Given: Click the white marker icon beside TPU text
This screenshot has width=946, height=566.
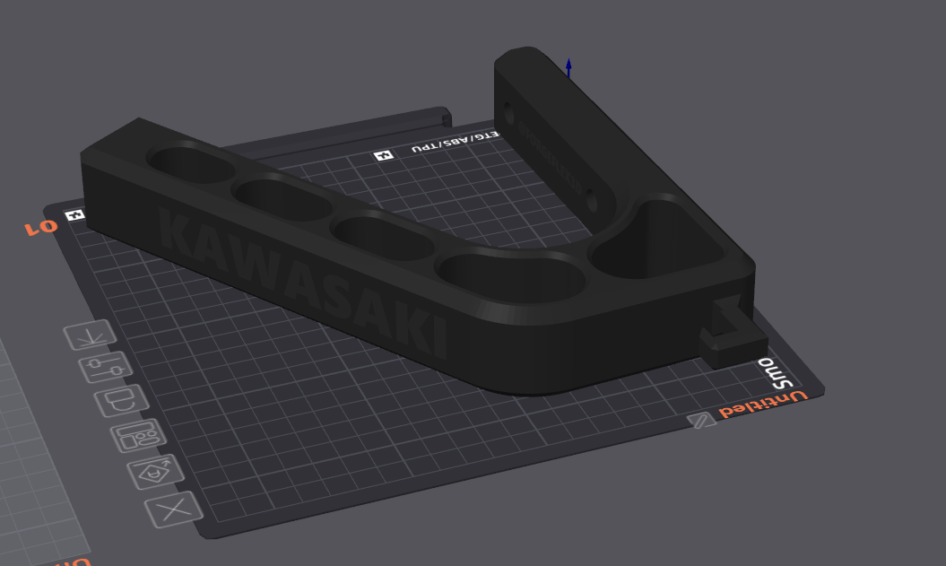Looking at the screenshot, I should [384, 156].
